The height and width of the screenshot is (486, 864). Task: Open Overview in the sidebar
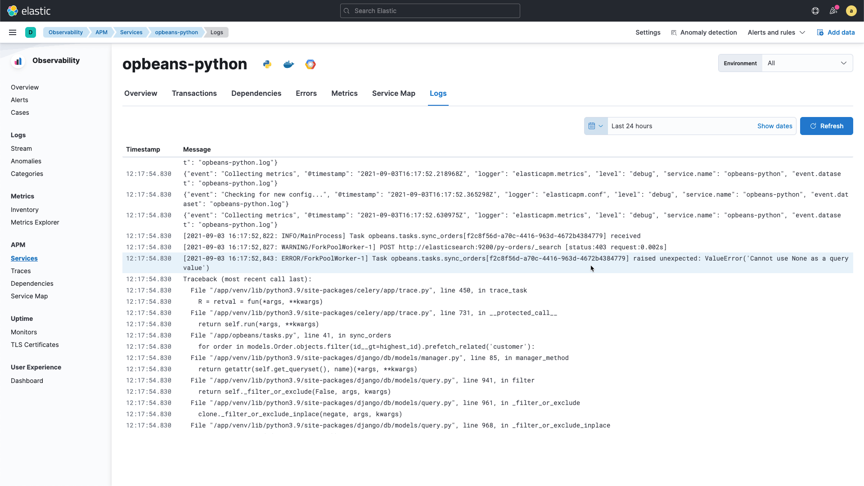(x=25, y=87)
